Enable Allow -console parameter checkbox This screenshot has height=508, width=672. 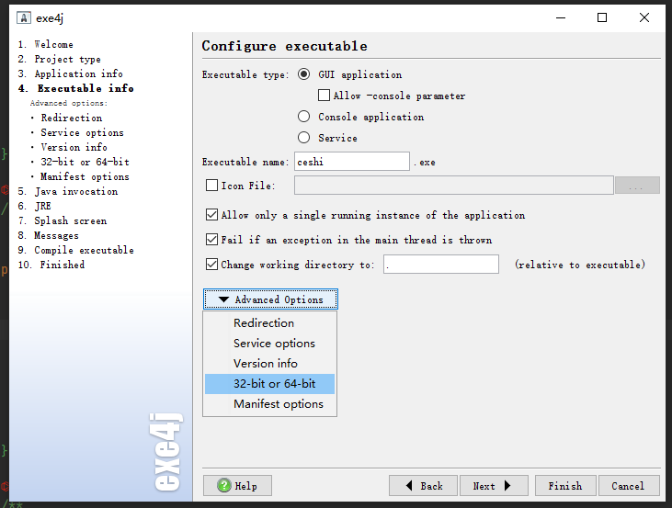tap(324, 96)
